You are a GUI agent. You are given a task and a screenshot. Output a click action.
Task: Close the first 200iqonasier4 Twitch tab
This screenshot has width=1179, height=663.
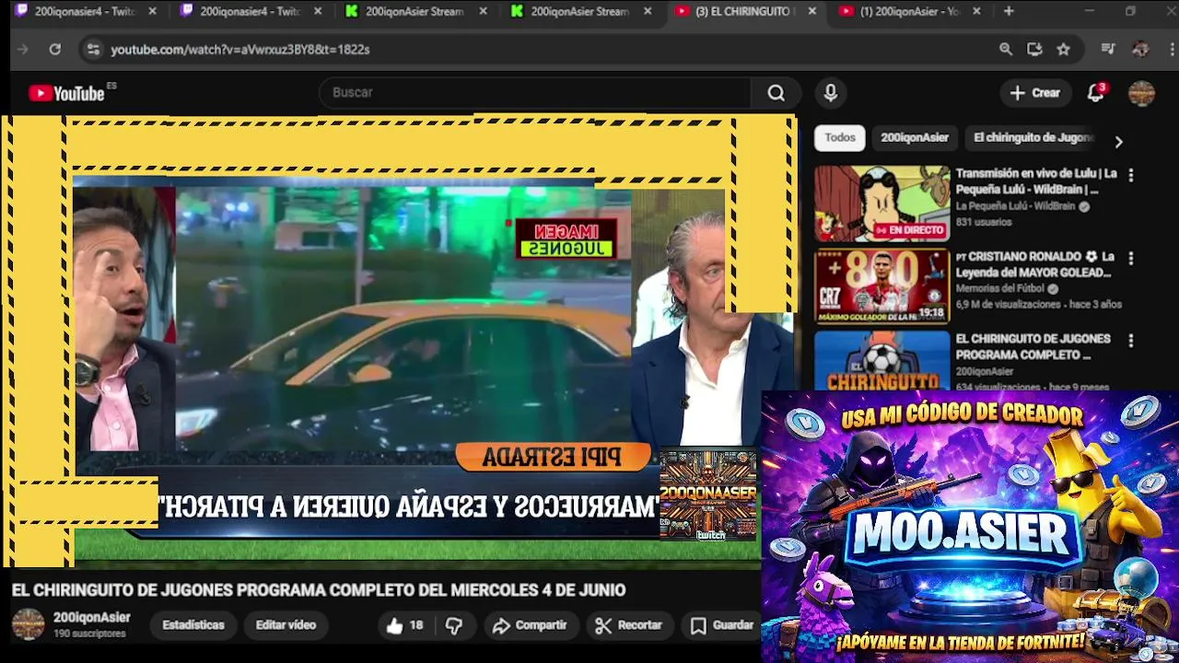tap(152, 12)
